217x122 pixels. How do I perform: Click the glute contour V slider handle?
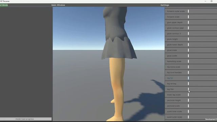[189, 34]
